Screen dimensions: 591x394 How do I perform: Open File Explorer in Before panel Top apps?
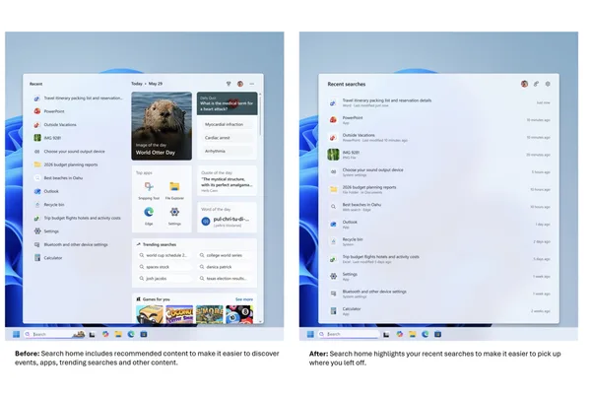[174, 190]
